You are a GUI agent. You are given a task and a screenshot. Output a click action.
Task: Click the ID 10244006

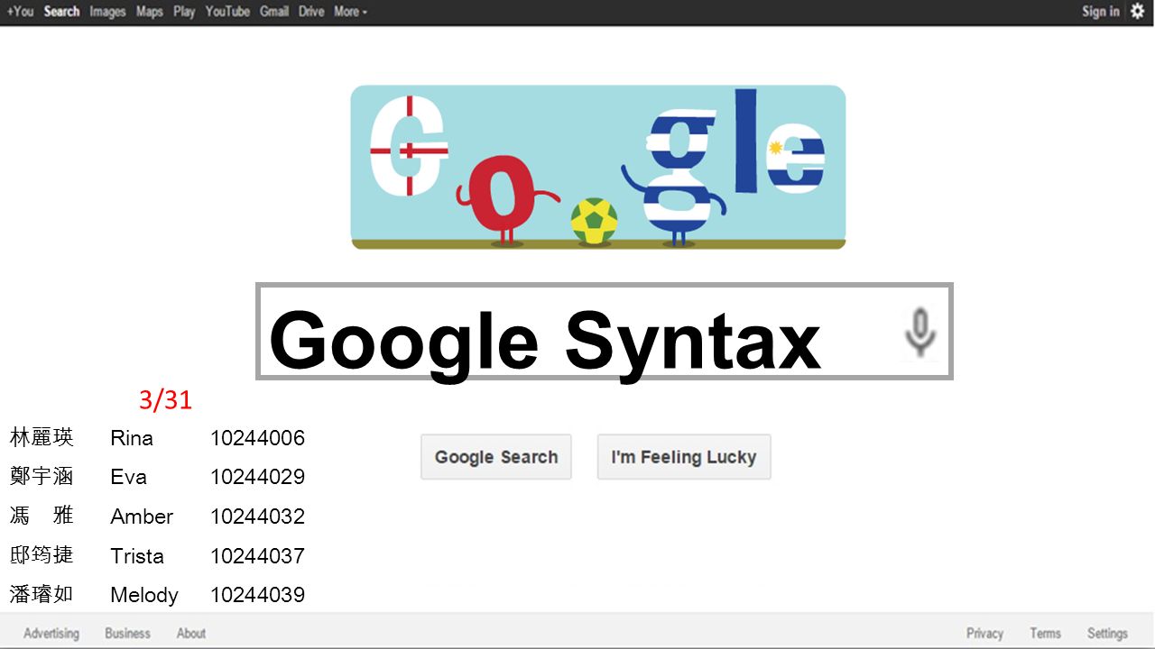click(258, 438)
